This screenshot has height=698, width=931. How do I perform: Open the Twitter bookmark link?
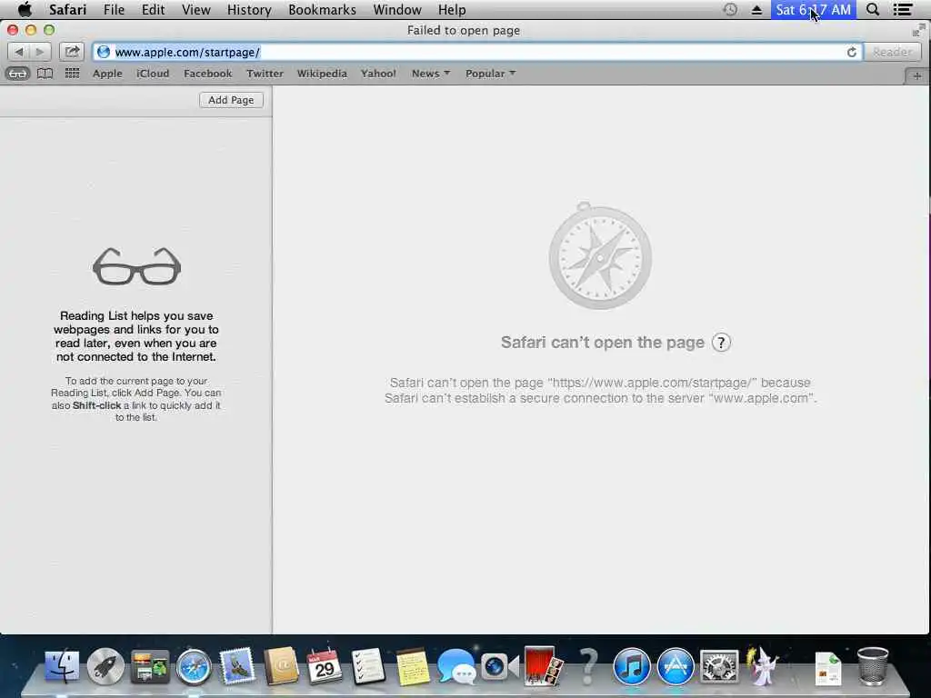pyautogui.click(x=265, y=74)
